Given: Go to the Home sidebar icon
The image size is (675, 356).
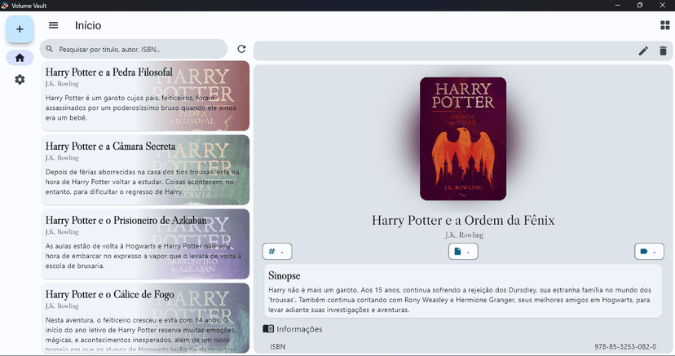Looking at the screenshot, I should click(20, 58).
